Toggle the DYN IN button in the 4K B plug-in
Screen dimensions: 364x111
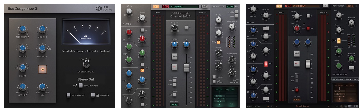pos(339,40)
